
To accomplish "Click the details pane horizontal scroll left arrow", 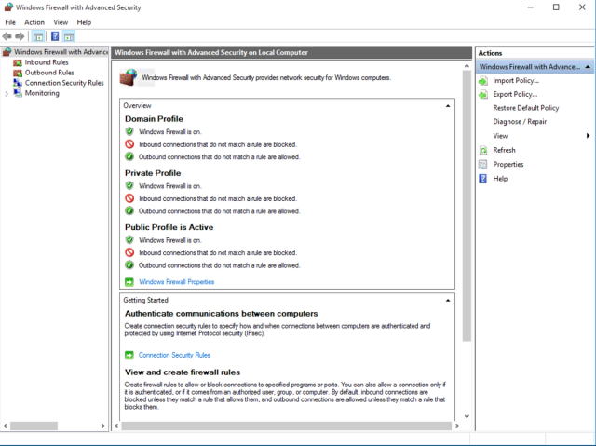I will (x=116, y=426).
